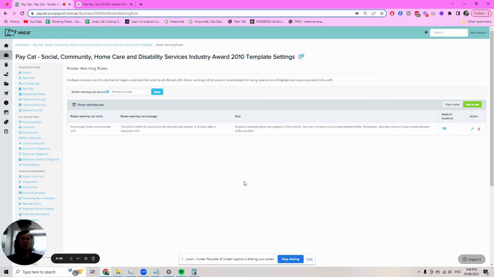The width and height of the screenshot is (494, 277).
Task: Open the Qualifications link
Action: [x=31, y=165]
